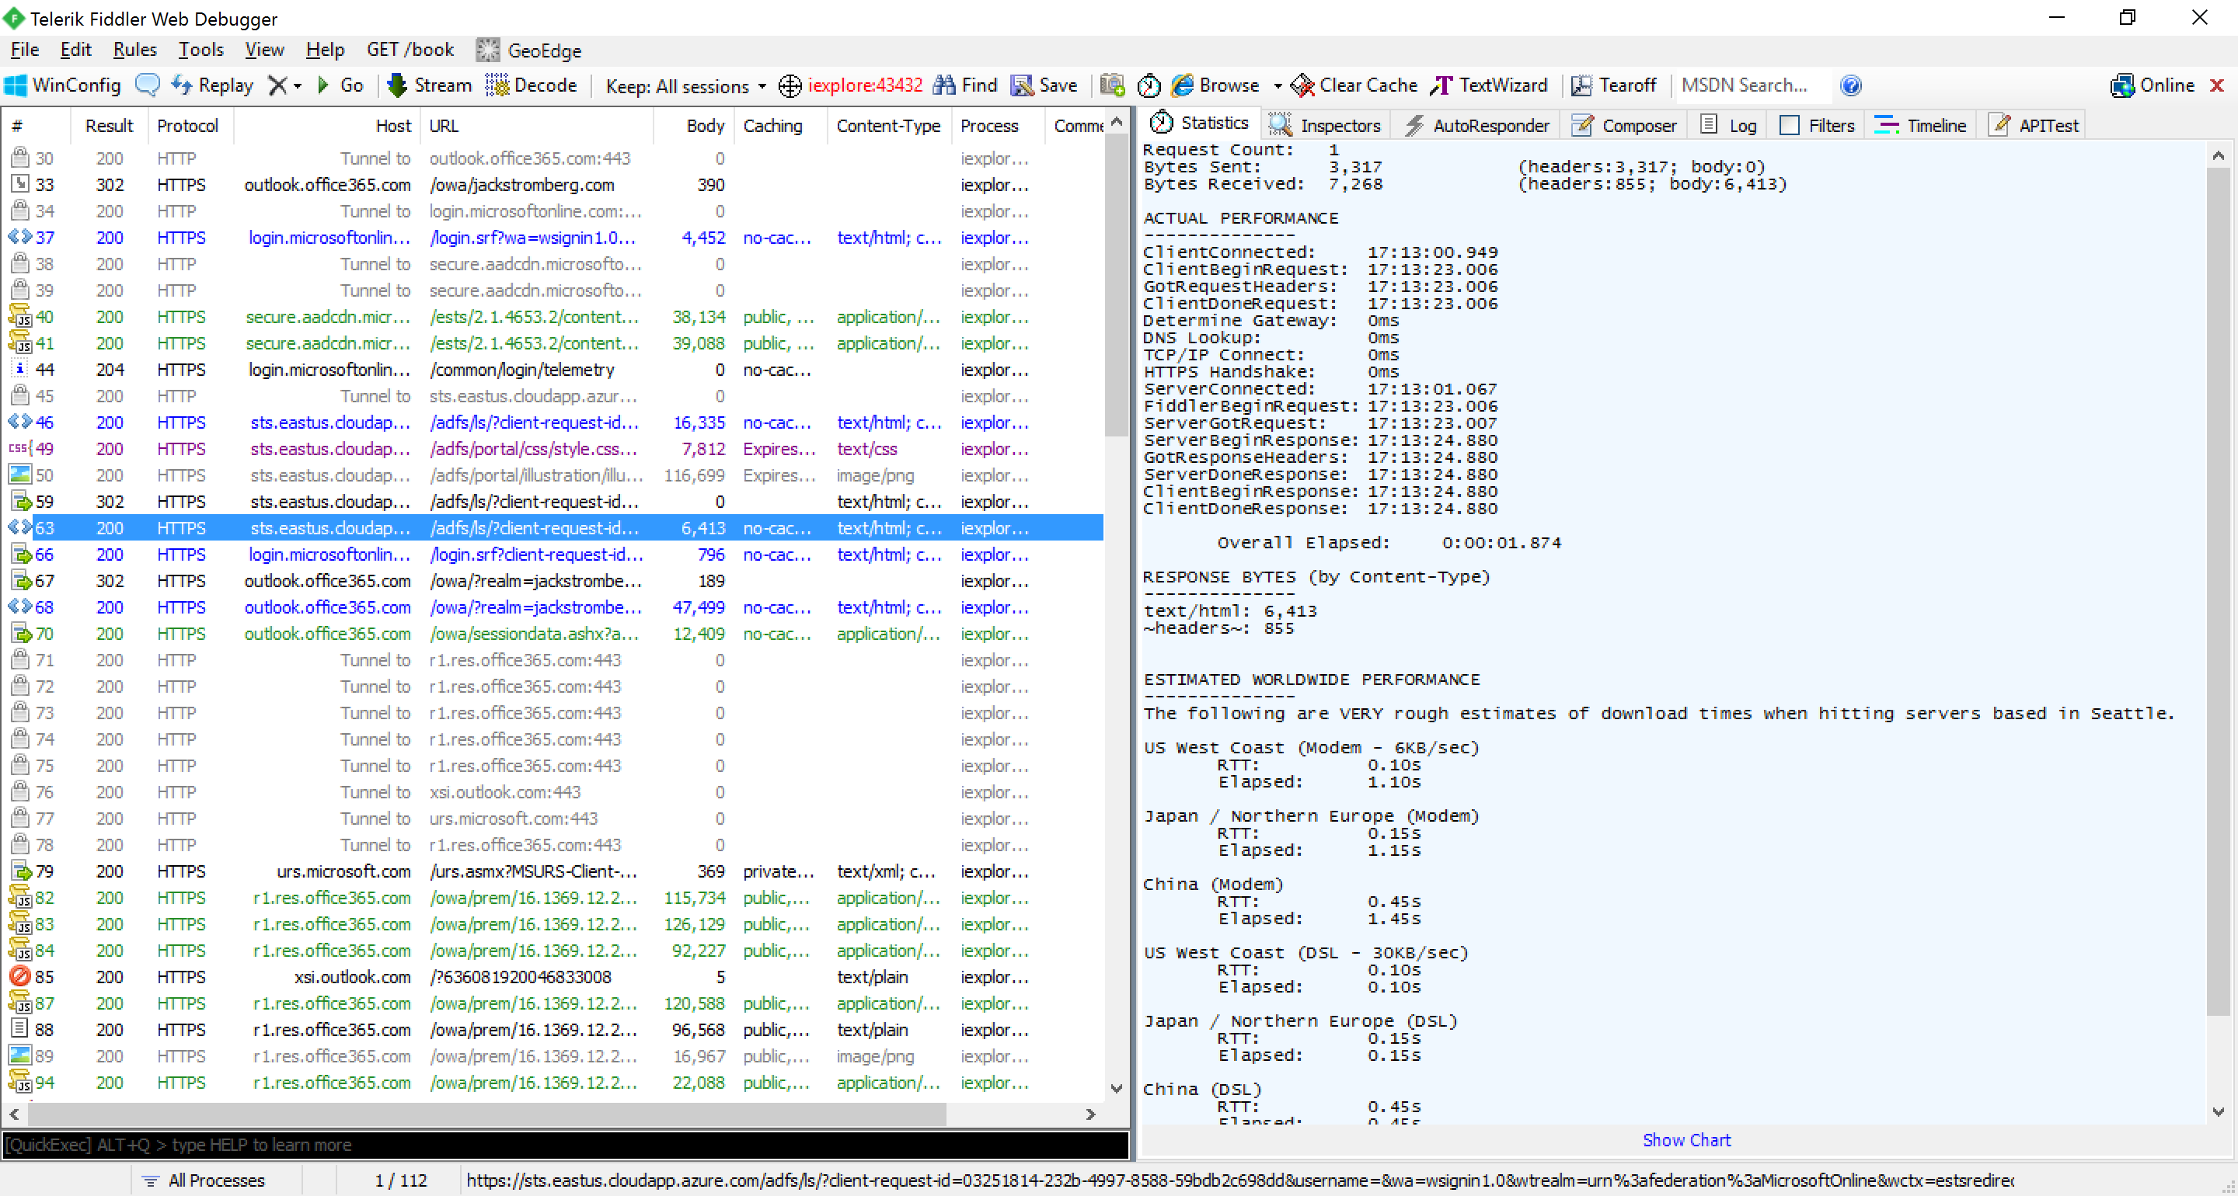This screenshot has height=1196, width=2238.
Task: Open the Rules menu
Action: 134,50
